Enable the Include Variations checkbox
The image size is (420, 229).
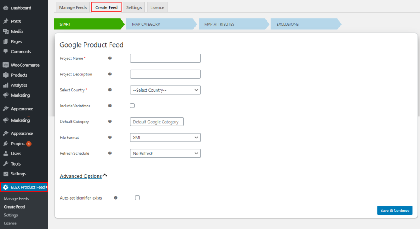click(132, 106)
